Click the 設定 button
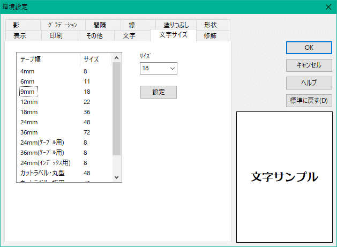This screenshot has height=247, width=337. [x=158, y=92]
